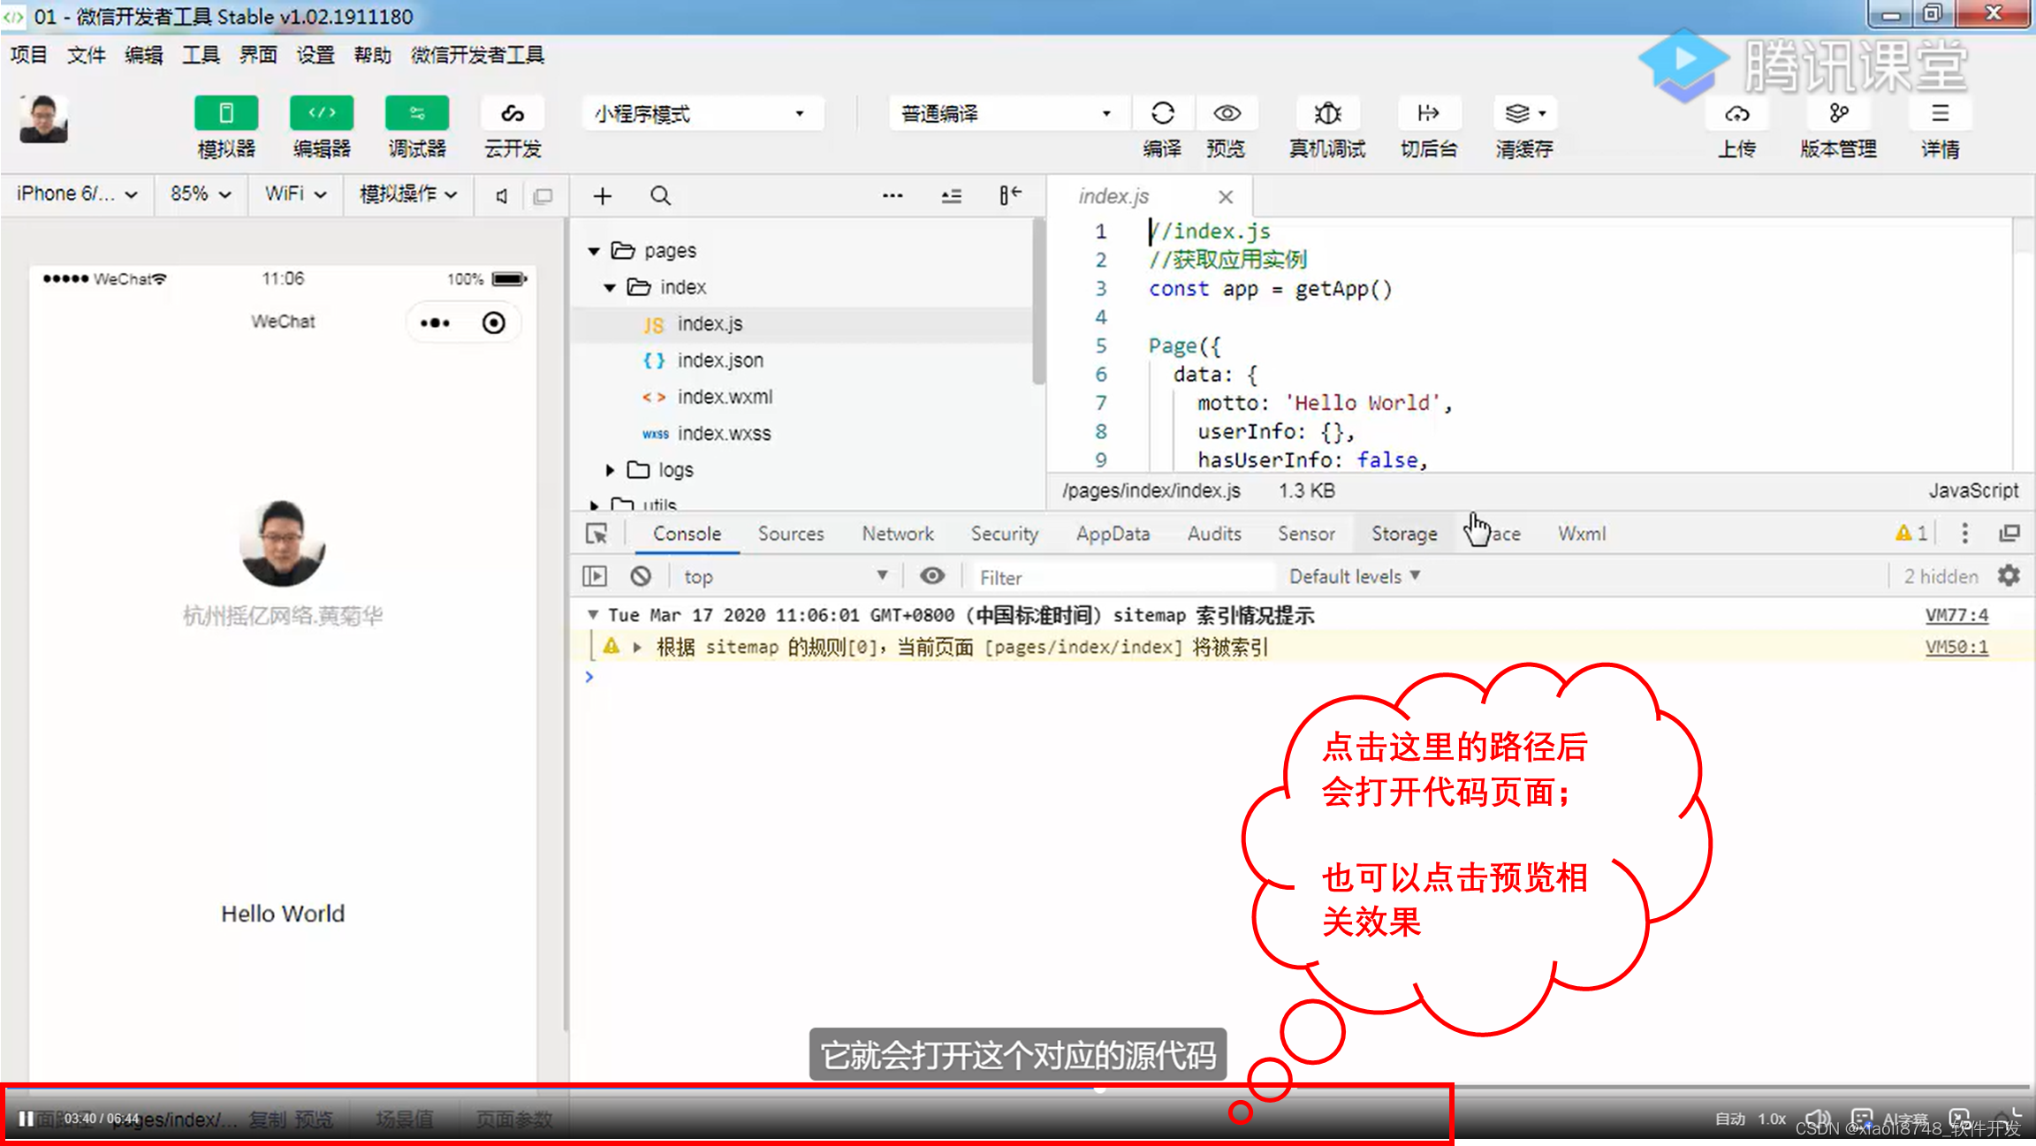Switch to the Wxml tab
This screenshot has height=1146, width=2036.
click(x=1582, y=534)
